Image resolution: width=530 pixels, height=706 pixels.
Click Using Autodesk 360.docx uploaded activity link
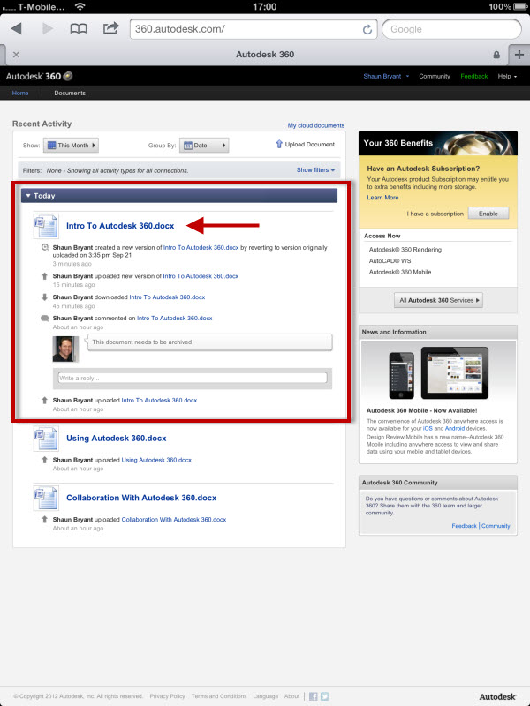tap(156, 460)
